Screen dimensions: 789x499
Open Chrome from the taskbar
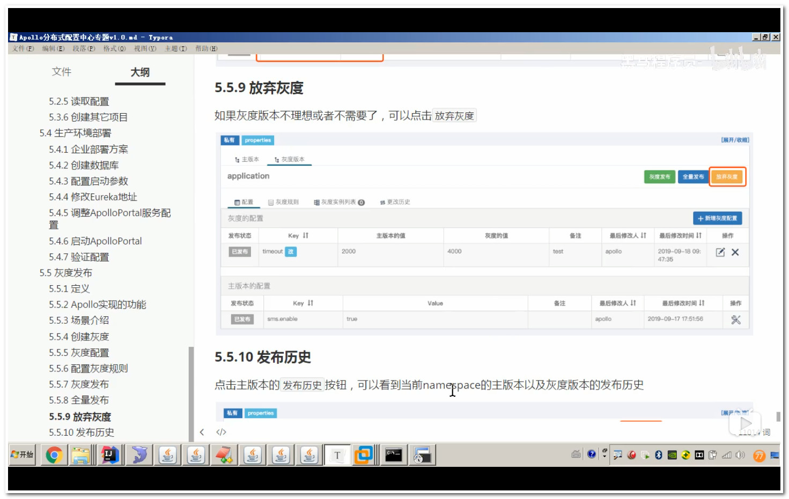pos(54,455)
